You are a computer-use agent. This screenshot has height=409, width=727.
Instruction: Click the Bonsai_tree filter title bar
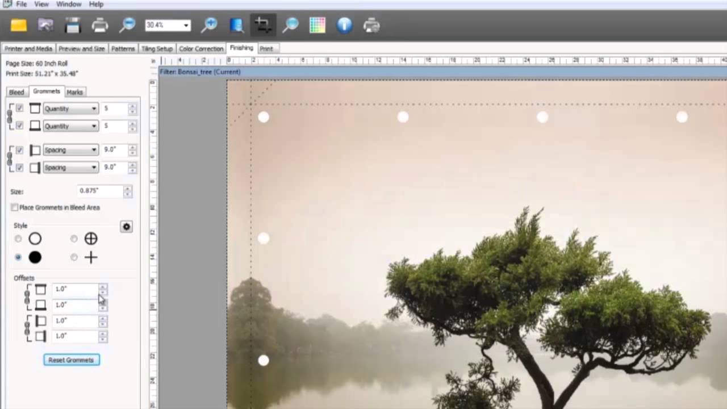442,72
